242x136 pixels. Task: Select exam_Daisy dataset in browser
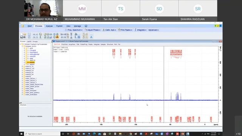coord(29,88)
